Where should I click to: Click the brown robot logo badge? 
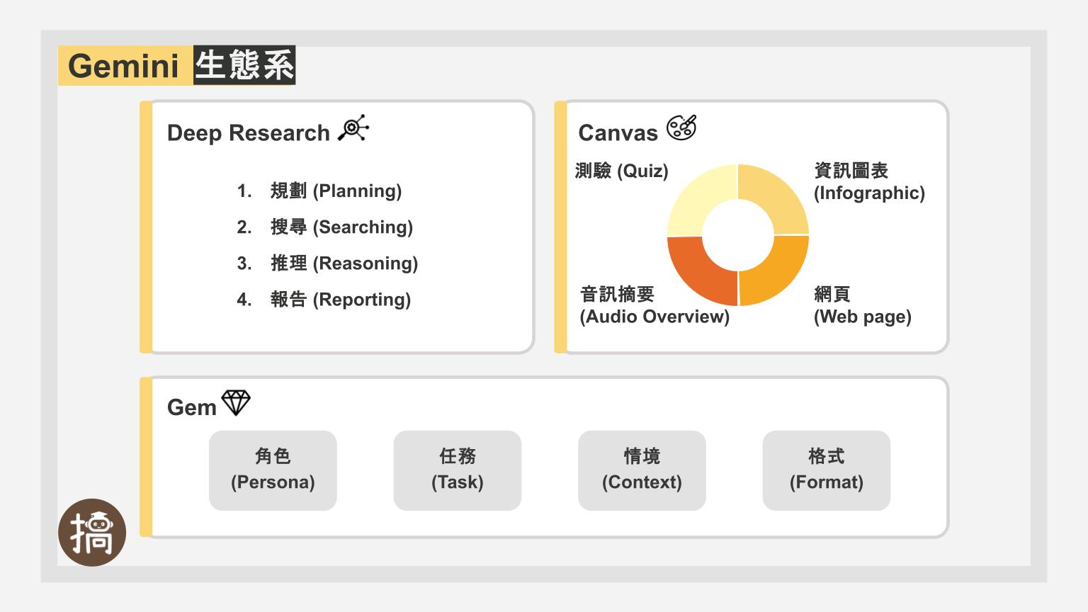click(x=92, y=533)
